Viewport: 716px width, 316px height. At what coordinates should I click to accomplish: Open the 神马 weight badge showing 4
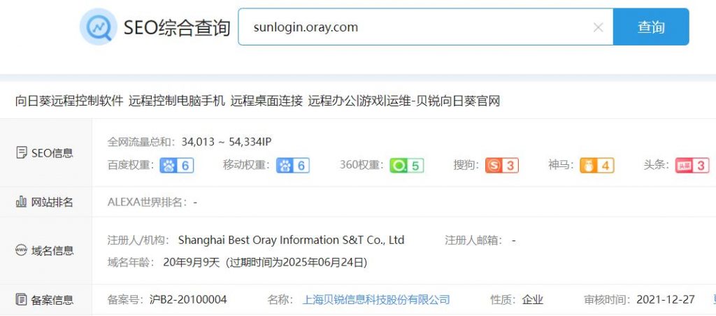(x=597, y=165)
